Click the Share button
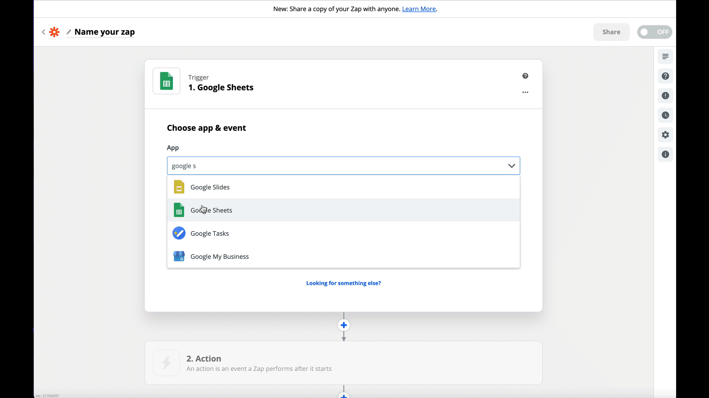This screenshot has height=398, width=709. [x=611, y=32]
